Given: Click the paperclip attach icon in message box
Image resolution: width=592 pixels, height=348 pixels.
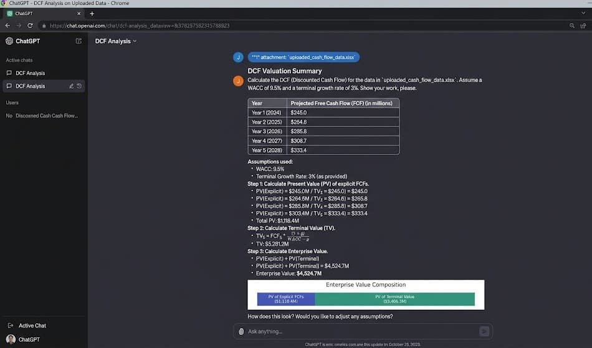Looking at the screenshot, I should tap(241, 331).
